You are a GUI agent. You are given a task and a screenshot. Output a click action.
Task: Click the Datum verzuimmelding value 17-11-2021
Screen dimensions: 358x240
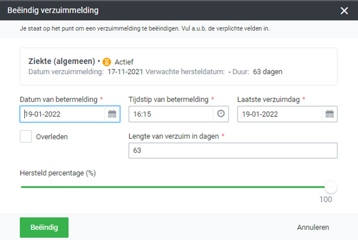tap(125, 72)
